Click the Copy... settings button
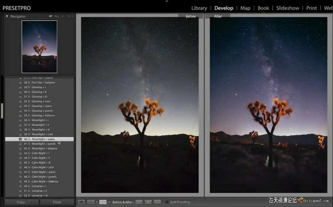Image resolution: width=333 pixels, height=207 pixels. coord(22,202)
